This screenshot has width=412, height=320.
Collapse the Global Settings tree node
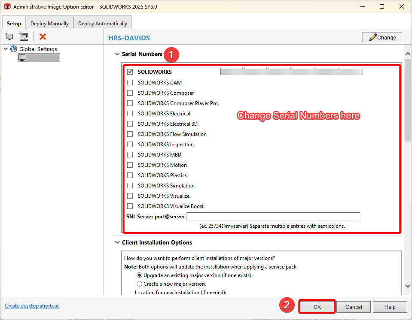6,49
